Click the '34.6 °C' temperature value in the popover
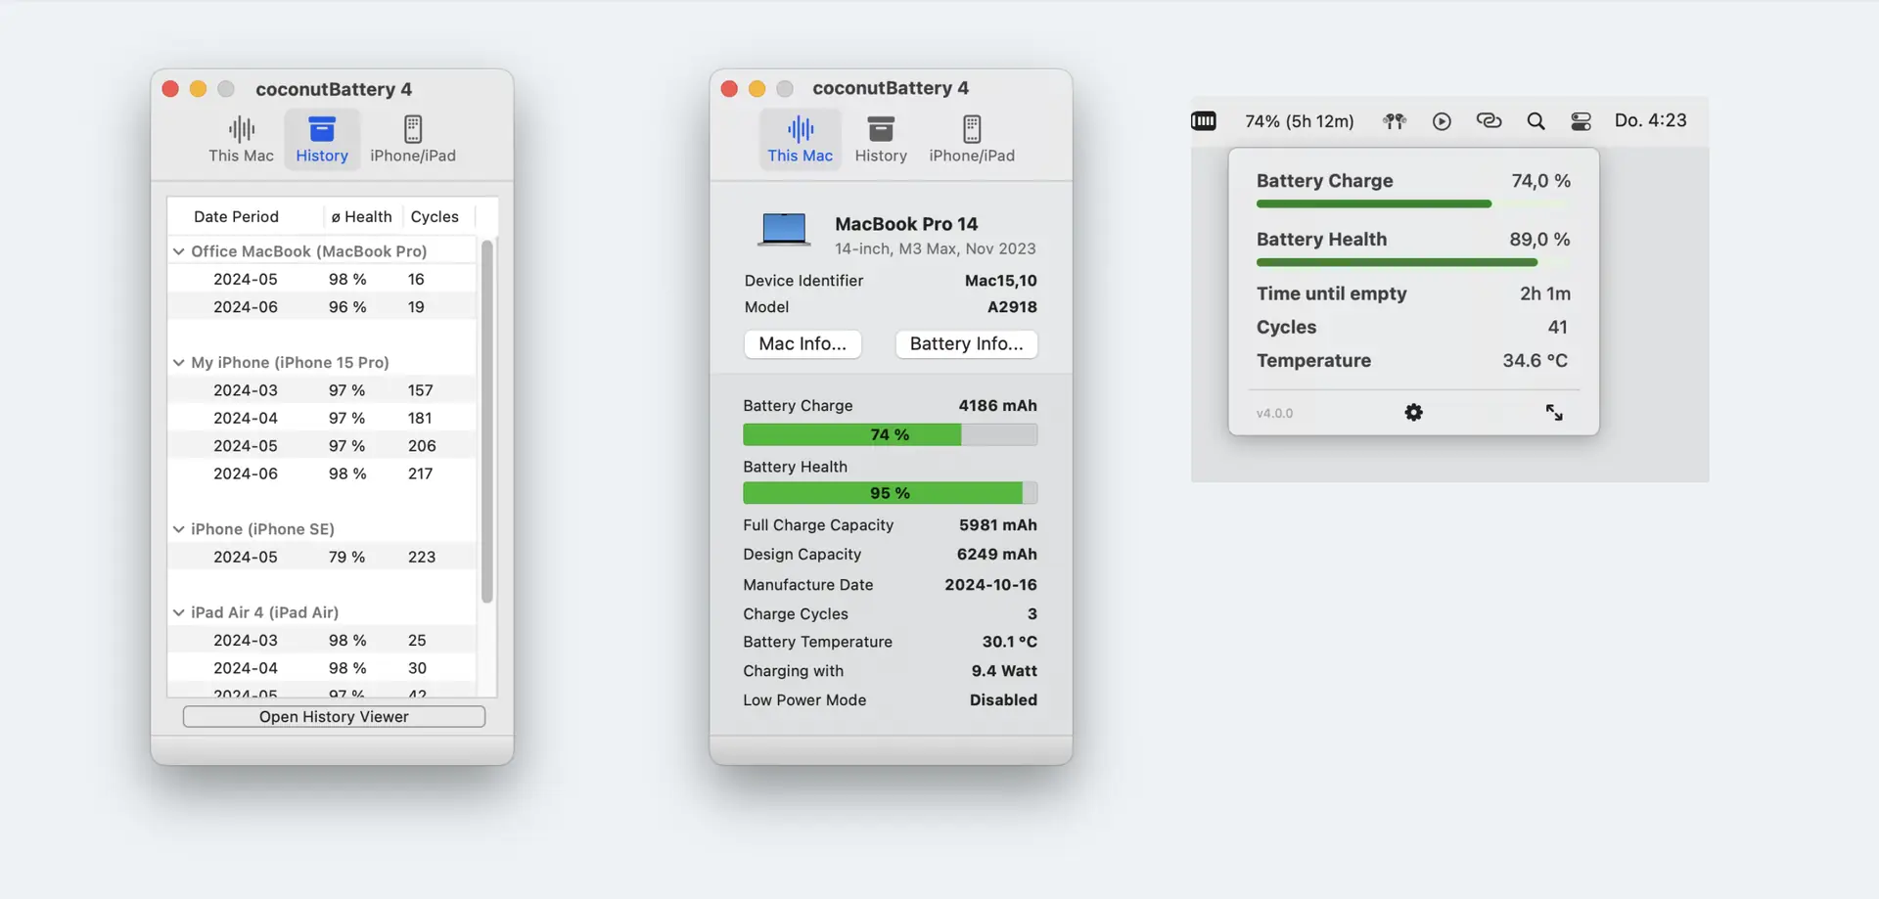This screenshot has width=1879, height=899. coord(1535,361)
